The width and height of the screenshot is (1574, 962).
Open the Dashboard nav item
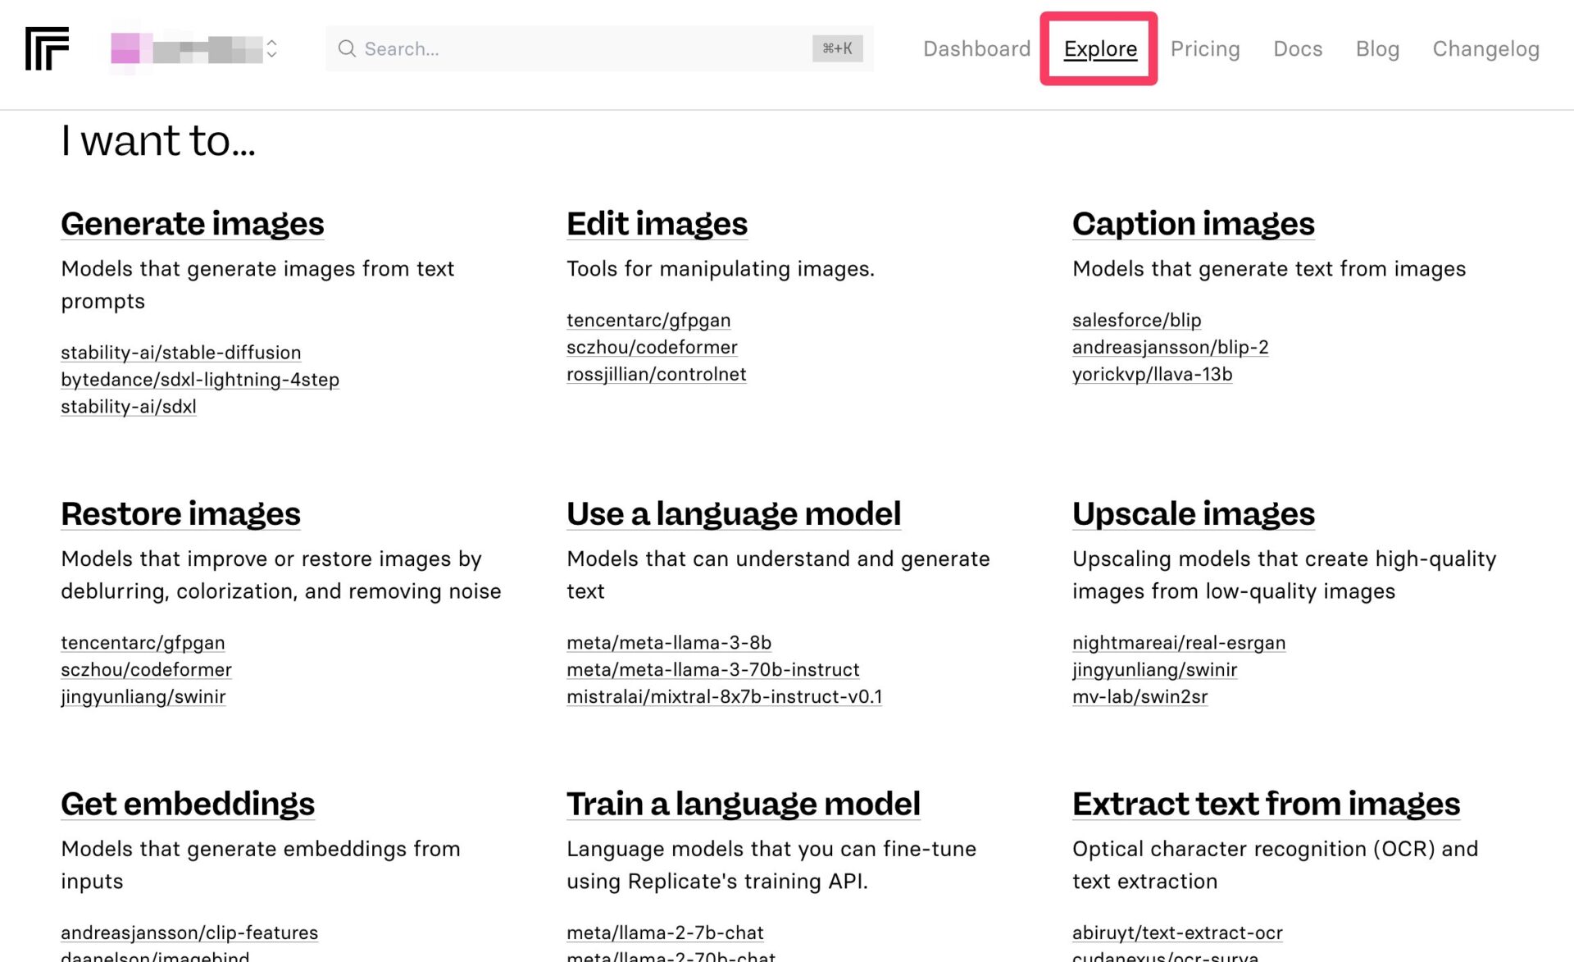pos(976,48)
